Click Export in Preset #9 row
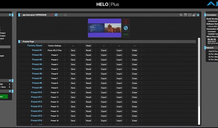218x128 pixels. coord(104,88)
